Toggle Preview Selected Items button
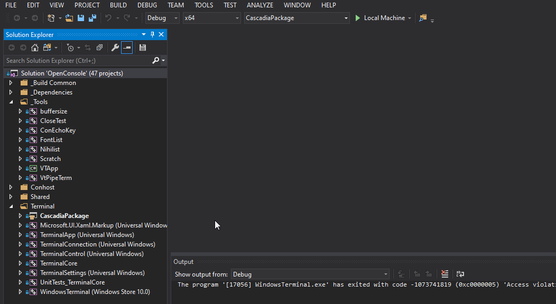This screenshot has height=304, width=556. 127,47
